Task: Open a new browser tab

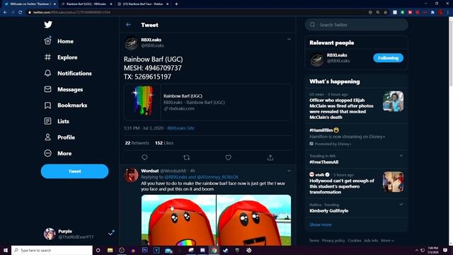Action: [x=176, y=4]
